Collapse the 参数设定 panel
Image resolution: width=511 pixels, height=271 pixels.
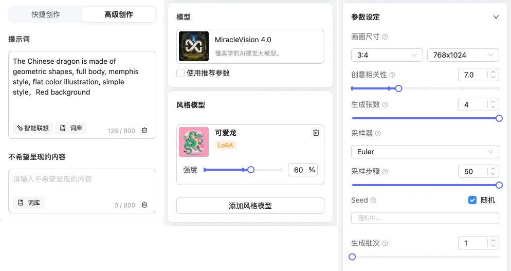tap(496, 17)
